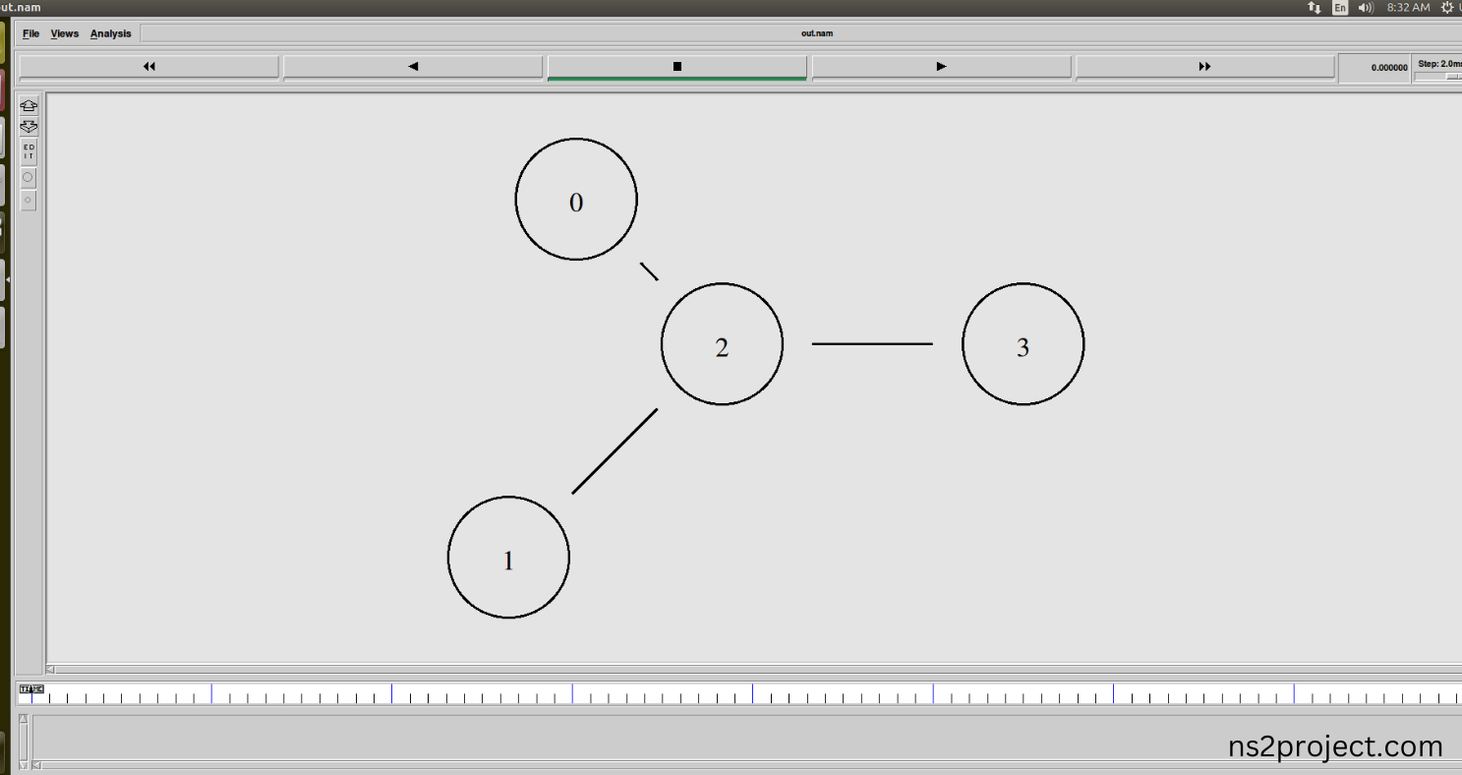Image resolution: width=1462 pixels, height=775 pixels.
Task: Click the play backward button
Action: pyautogui.click(x=413, y=67)
